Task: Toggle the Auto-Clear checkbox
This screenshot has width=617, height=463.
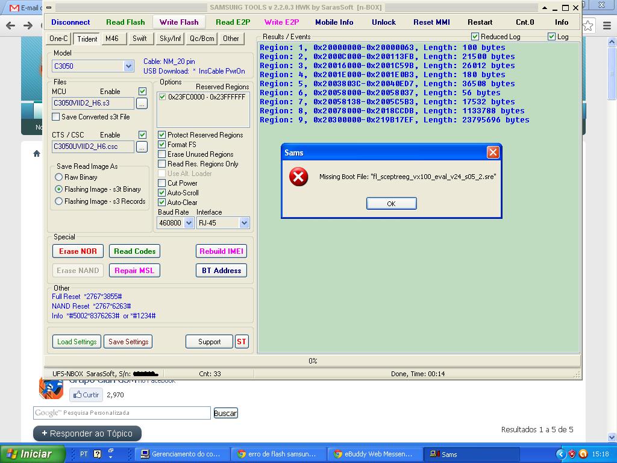Action: 161,203
